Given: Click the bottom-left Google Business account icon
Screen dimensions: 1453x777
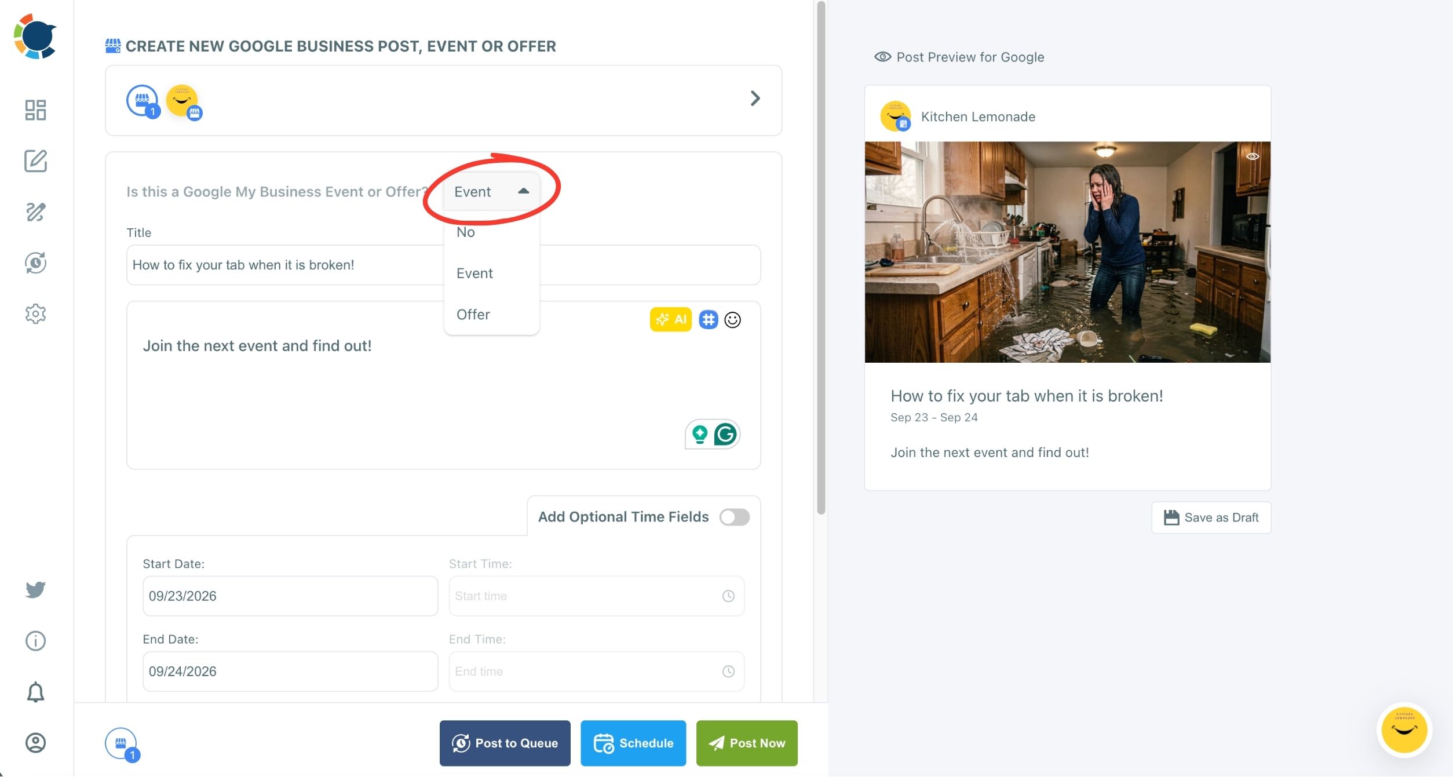Looking at the screenshot, I should (x=121, y=744).
